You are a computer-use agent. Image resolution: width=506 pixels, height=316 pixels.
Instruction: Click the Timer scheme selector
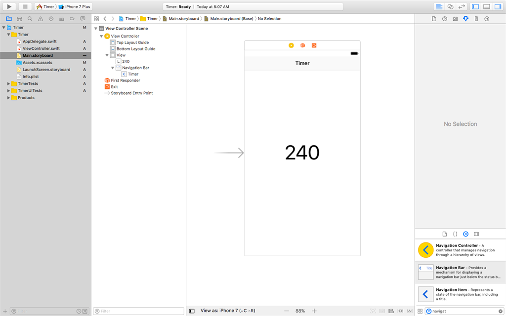point(45,6)
